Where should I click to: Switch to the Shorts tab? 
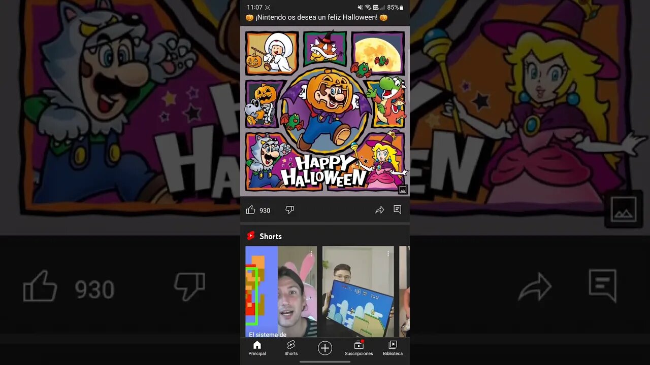pos(291,348)
